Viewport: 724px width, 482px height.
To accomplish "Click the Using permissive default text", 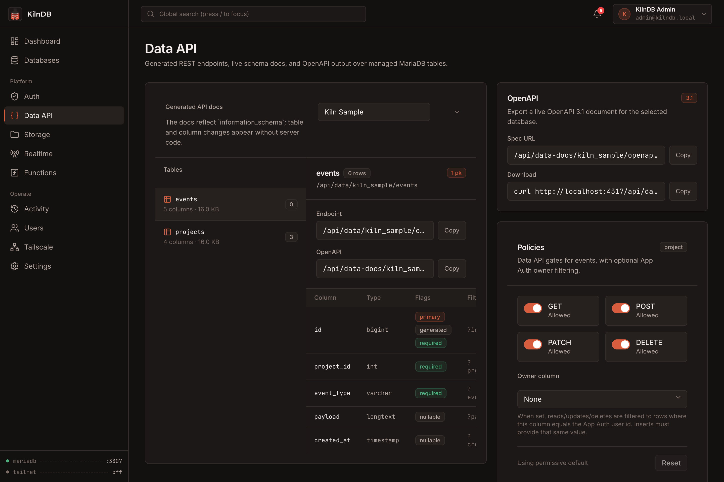I will [x=552, y=463].
